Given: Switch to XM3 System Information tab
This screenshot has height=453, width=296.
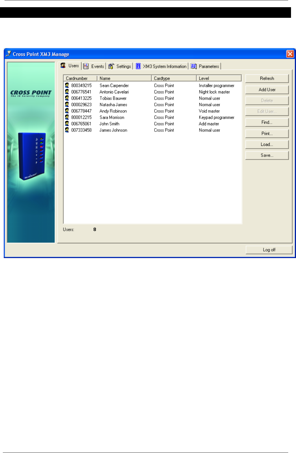Looking at the screenshot, I should pyautogui.click(x=161, y=66).
